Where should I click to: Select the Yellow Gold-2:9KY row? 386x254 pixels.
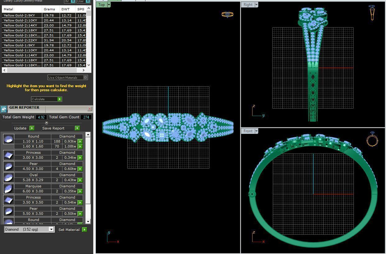[44, 15]
